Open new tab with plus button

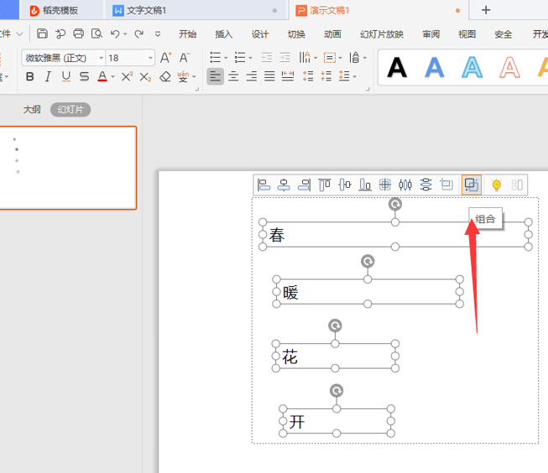click(486, 10)
